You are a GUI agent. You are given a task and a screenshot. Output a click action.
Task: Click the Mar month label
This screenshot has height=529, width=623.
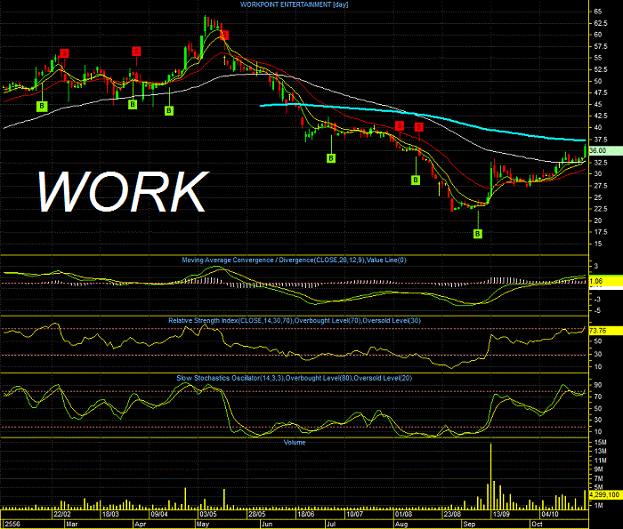click(72, 524)
